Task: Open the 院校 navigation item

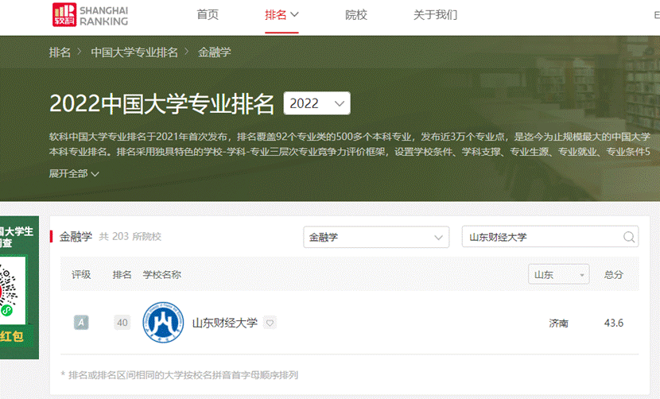Action: point(356,14)
